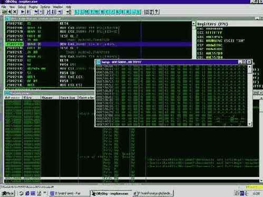Open the View menu
Image resolution: width=263 pixels, height=197 pixels.
(12, 7)
